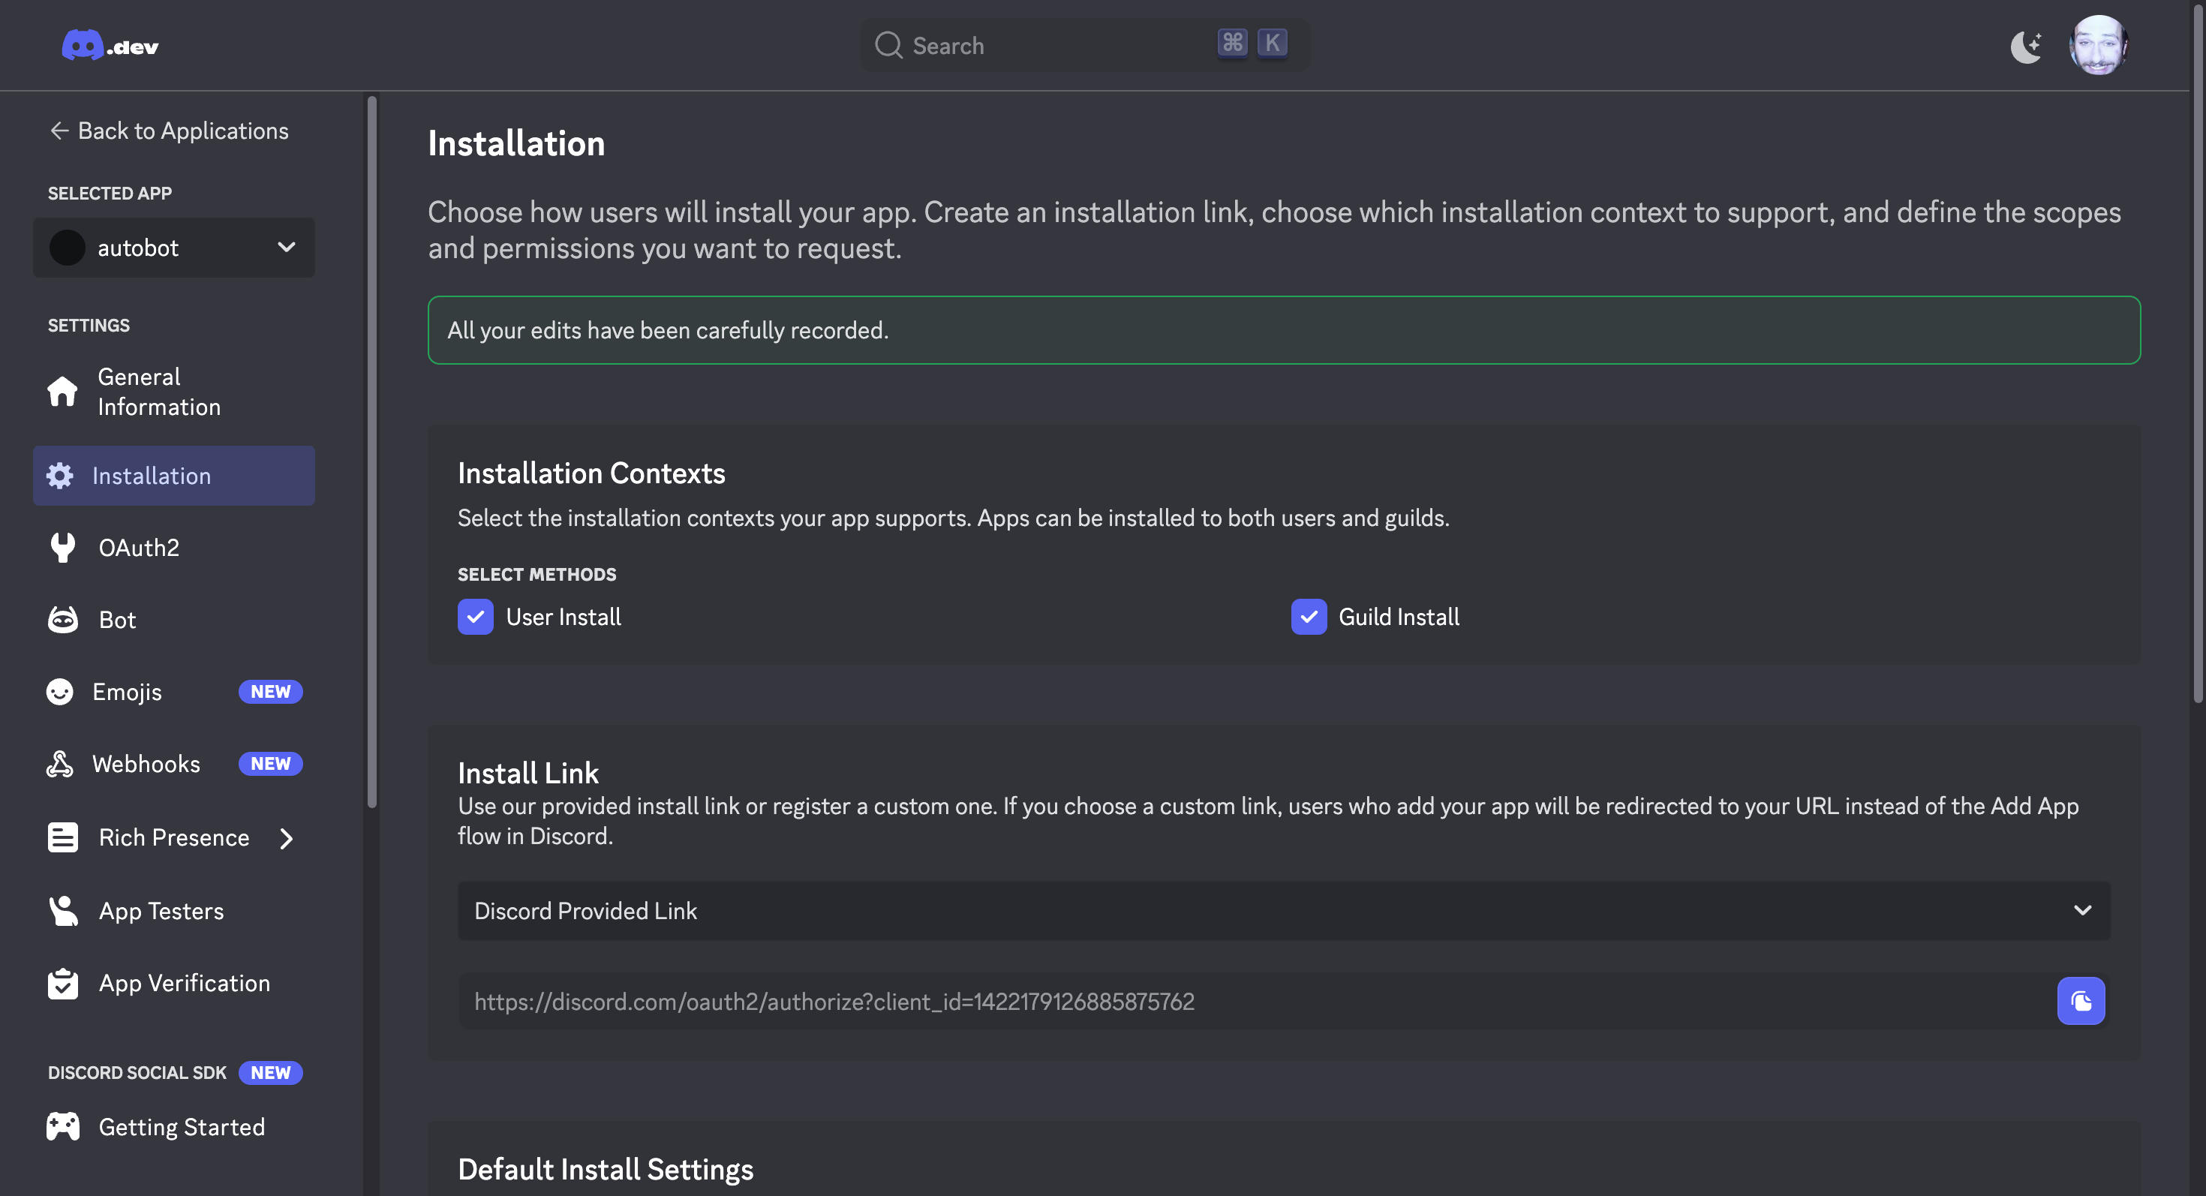Click NEW badge next to Discord Social SDK
The width and height of the screenshot is (2206, 1196).
271,1073
